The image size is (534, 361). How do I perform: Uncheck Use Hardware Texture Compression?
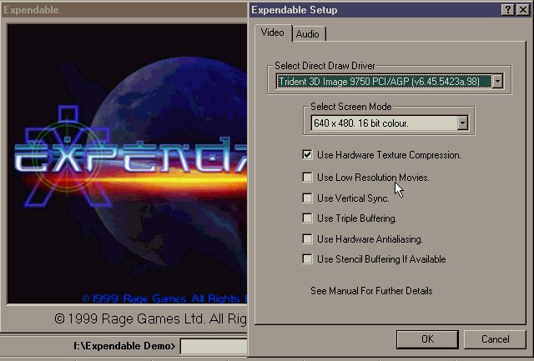coord(307,155)
